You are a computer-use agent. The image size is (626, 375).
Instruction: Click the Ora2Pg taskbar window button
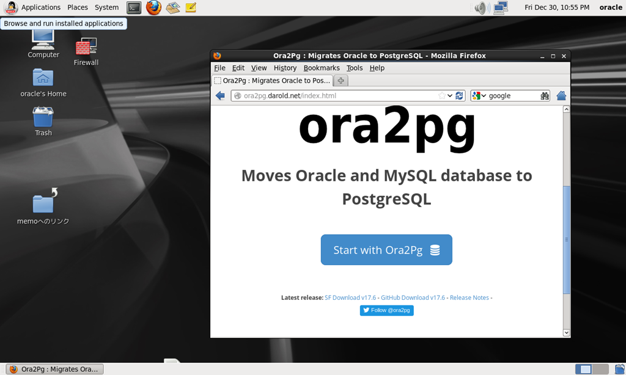point(54,369)
